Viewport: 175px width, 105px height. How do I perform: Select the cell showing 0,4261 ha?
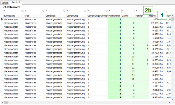click(156, 71)
